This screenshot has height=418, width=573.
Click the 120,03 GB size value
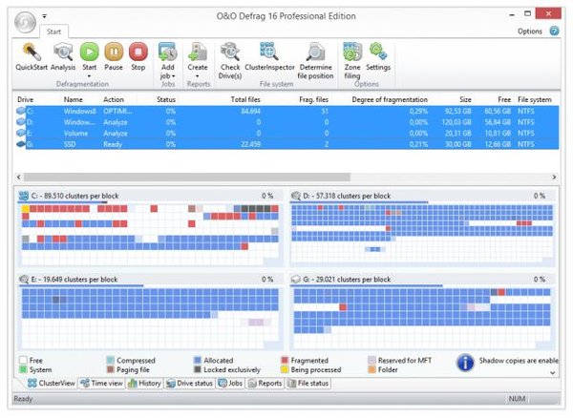point(456,122)
